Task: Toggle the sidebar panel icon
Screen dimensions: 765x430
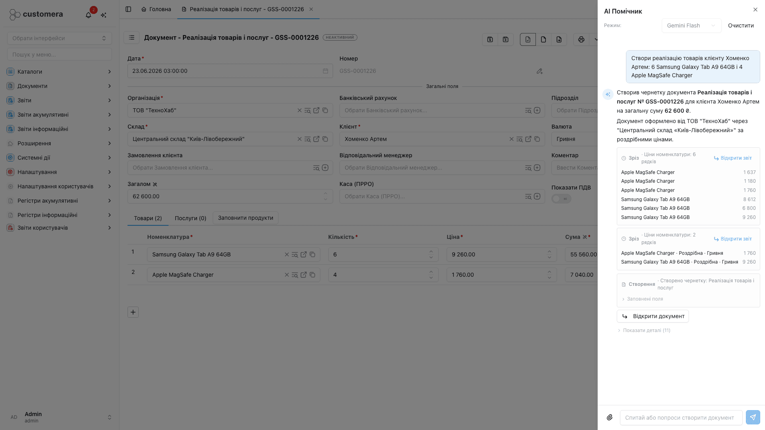Action: [x=128, y=9]
